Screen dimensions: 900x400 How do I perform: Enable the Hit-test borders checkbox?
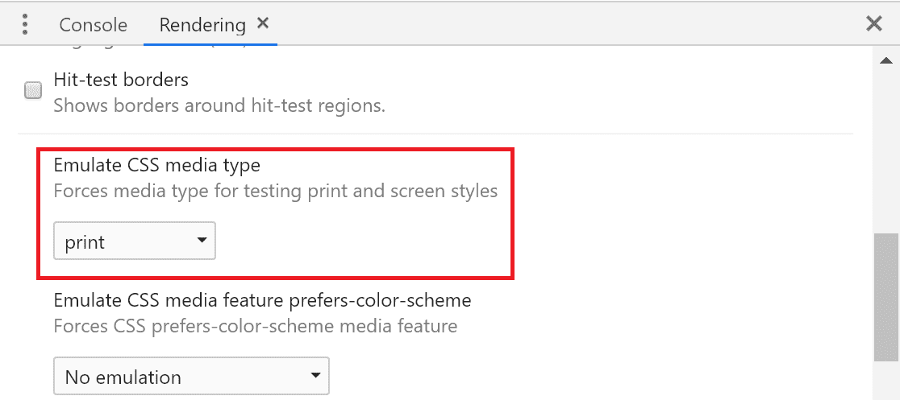[x=33, y=90]
